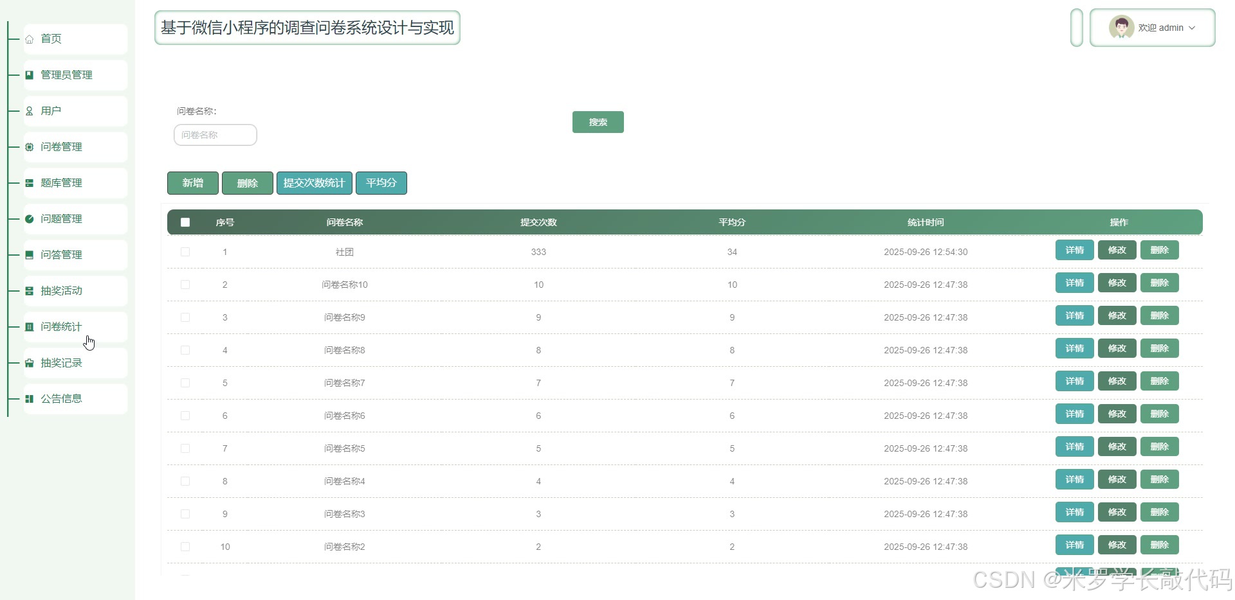1235x600 pixels.
Task: Click row 删除 for 问卷名称9
Action: [x=1159, y=315]
